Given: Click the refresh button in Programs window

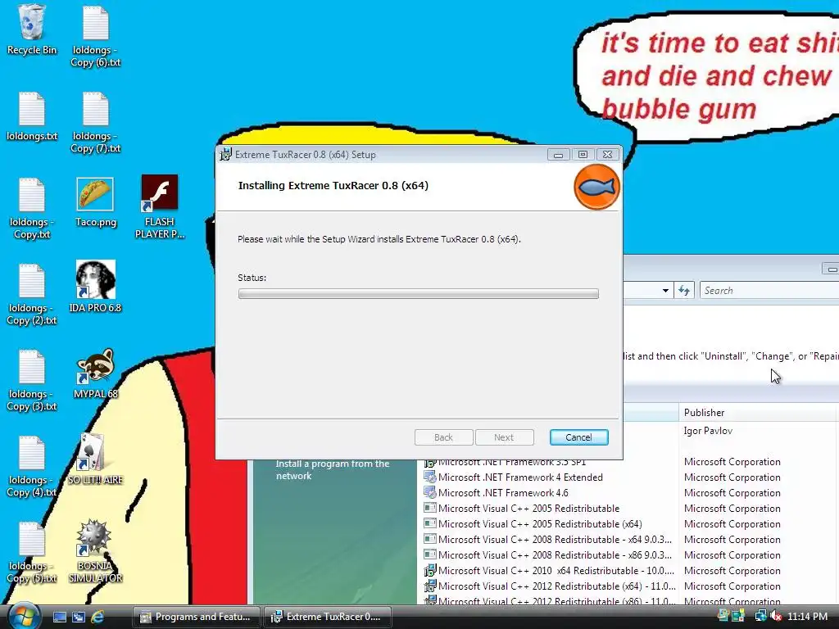Looking at the screenshot, I should tap(684, 291).
